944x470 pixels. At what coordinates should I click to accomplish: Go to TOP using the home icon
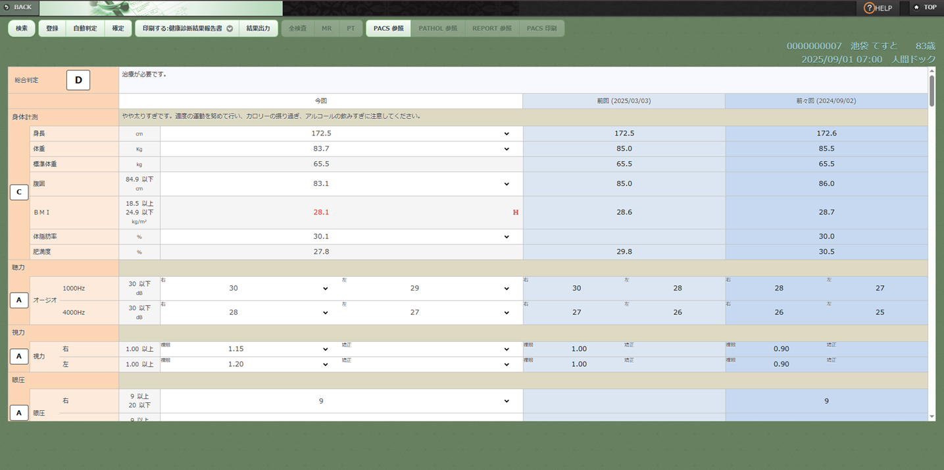click(x=916, y=7)
